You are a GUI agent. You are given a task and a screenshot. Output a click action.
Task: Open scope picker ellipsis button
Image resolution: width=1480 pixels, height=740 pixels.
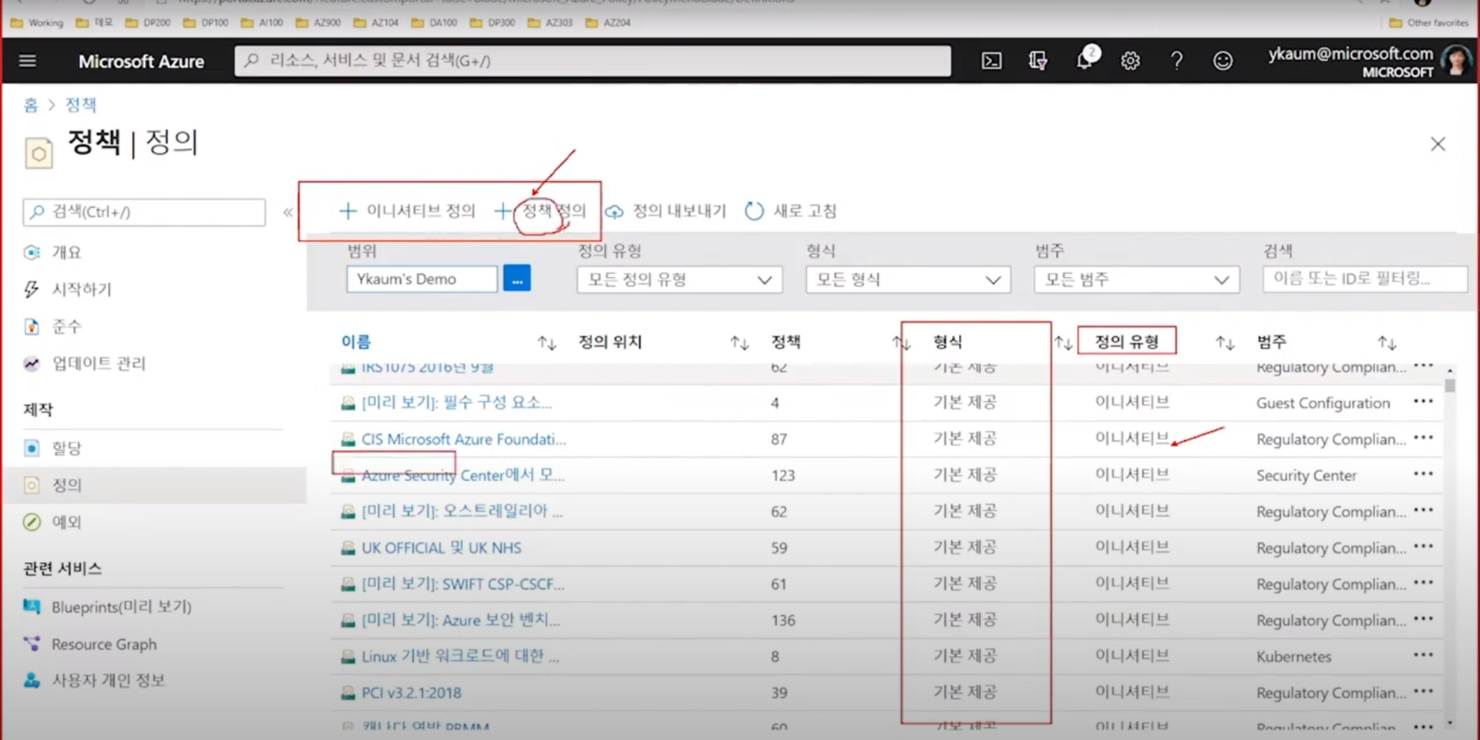pyautogui.click(x=516, y=278)
